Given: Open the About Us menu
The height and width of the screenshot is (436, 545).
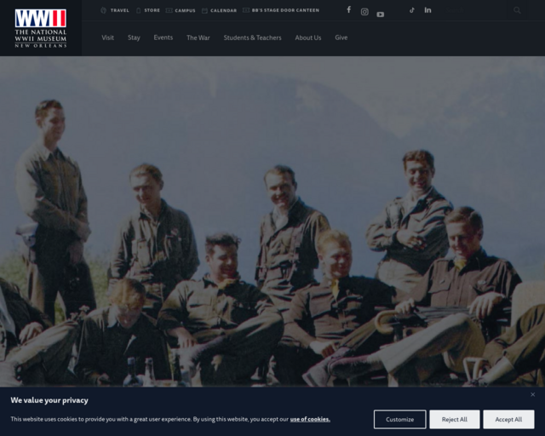Looking at the screenshot, I should coord(308,37).
